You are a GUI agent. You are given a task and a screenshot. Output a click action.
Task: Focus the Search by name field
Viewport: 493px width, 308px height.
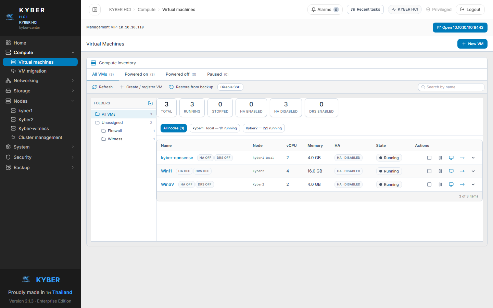(x=451, y=87)
